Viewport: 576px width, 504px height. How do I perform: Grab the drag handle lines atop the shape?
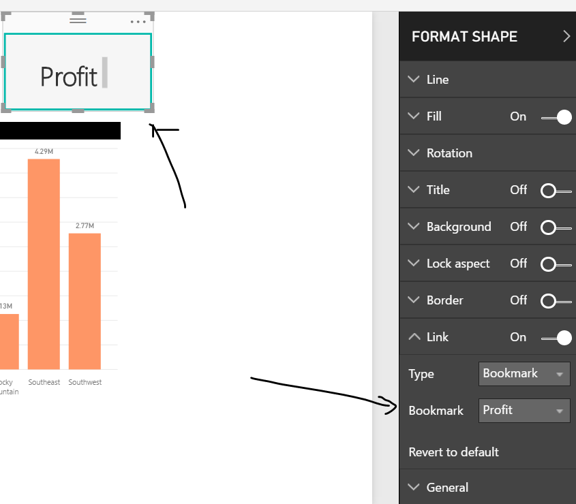pyautogui.click(x=78, y=20)
